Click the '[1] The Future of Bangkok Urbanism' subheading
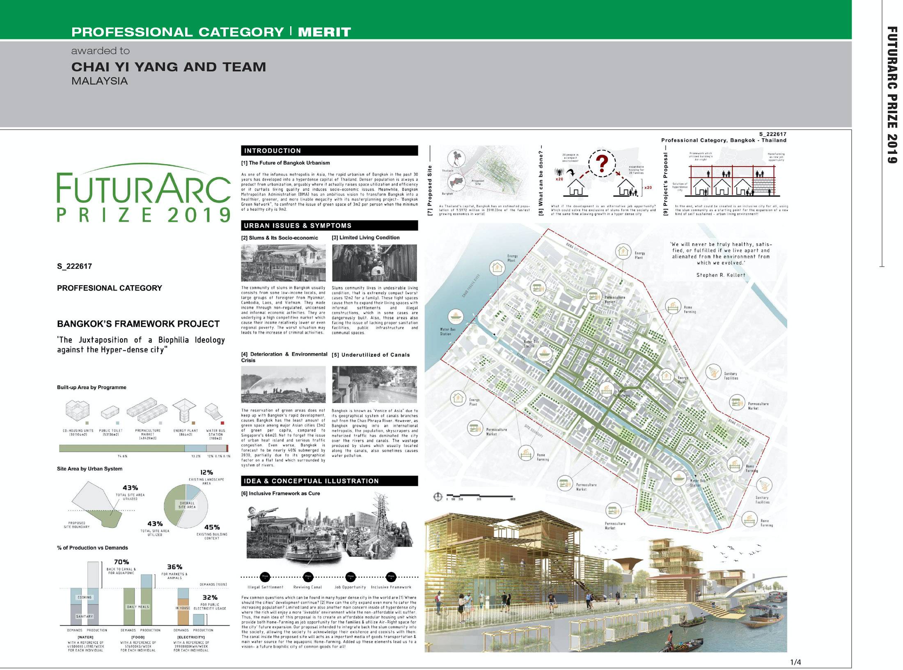 tap(286, 163)
